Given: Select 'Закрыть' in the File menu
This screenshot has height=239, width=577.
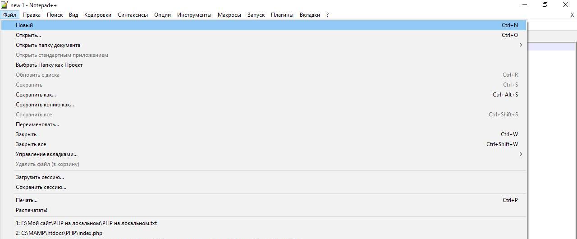Looking at the screenshot, I should coord(26,134).
